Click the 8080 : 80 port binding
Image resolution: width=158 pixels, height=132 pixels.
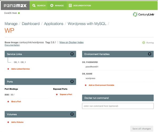[9, 95]
